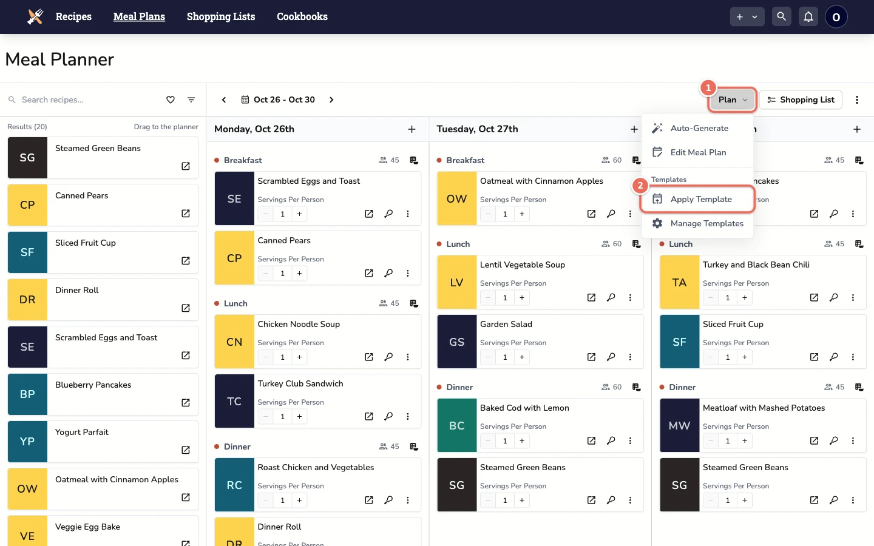Open Tuesday Dinner meal notes icon
The width and height of the screenshot is (874, 546).
pyautogui.click(x=636, y=387)
